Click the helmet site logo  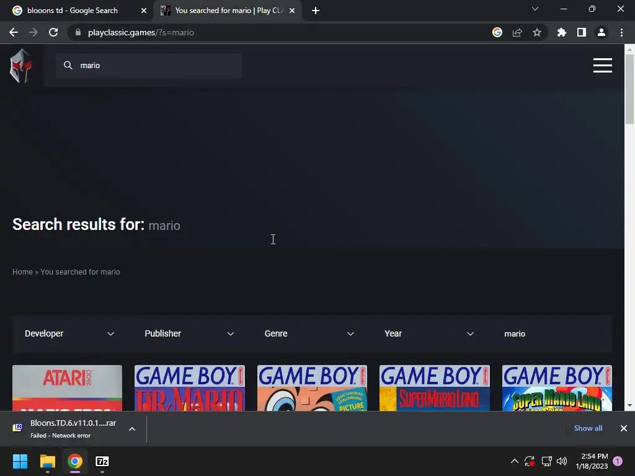coord(21,66)
